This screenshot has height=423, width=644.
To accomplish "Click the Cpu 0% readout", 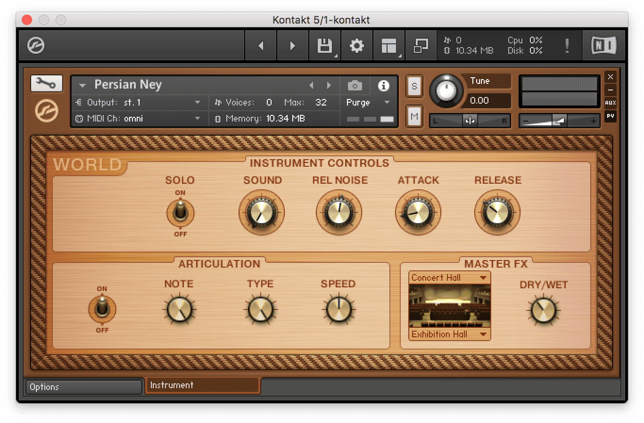I will (525, 41).
